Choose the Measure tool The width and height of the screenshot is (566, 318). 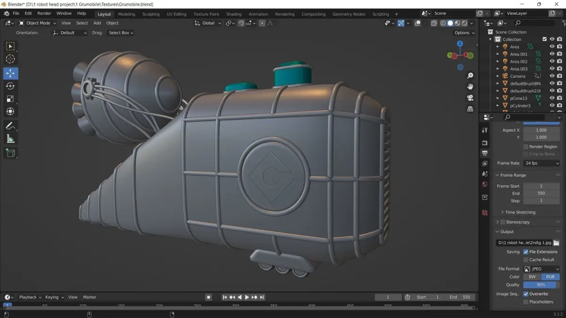tap(10, 139)
